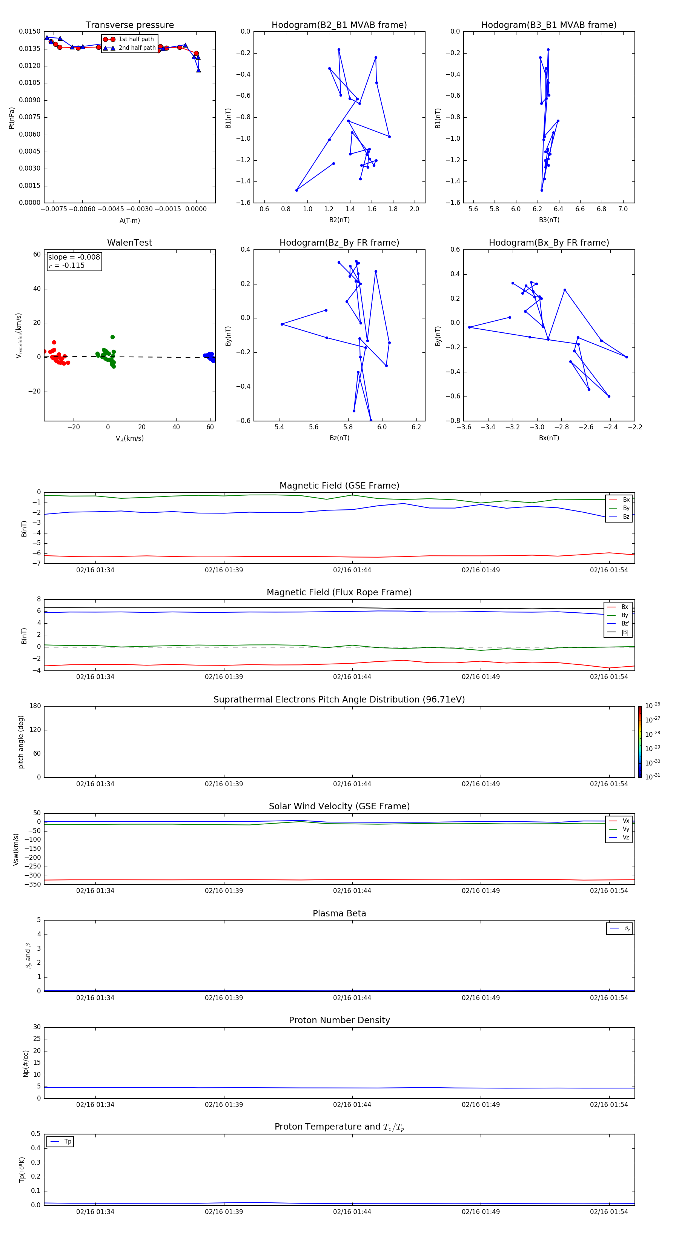
Task: Click the '1st half path' legend entry
Action: coord(129,39)
